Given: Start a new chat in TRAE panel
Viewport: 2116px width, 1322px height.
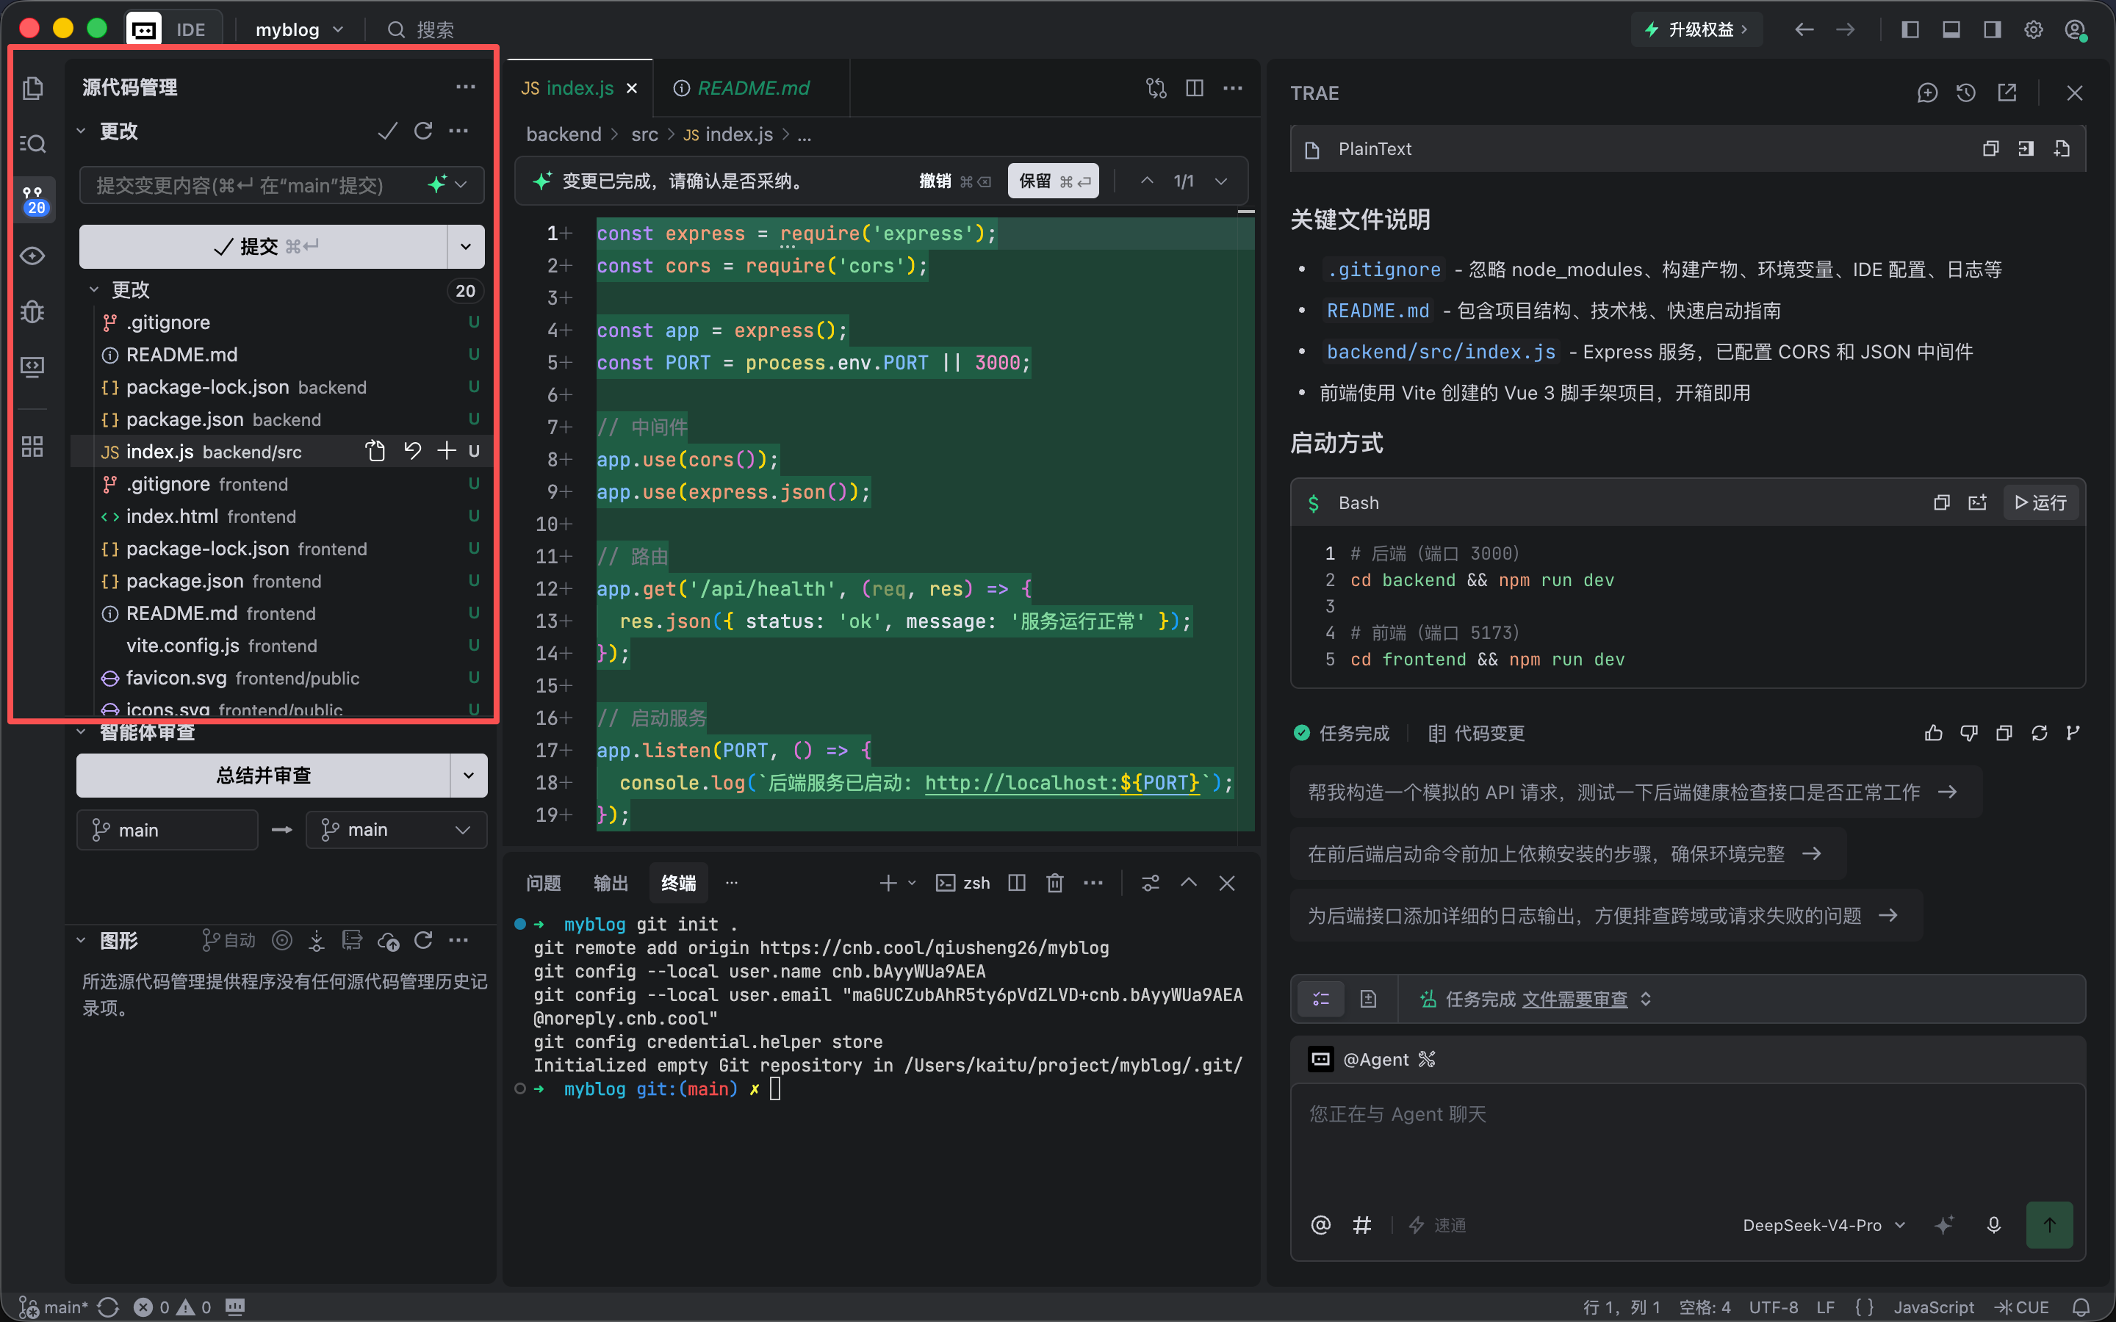Looking at the screenshot, I should pyautogui.click(x=1927, y=93).
